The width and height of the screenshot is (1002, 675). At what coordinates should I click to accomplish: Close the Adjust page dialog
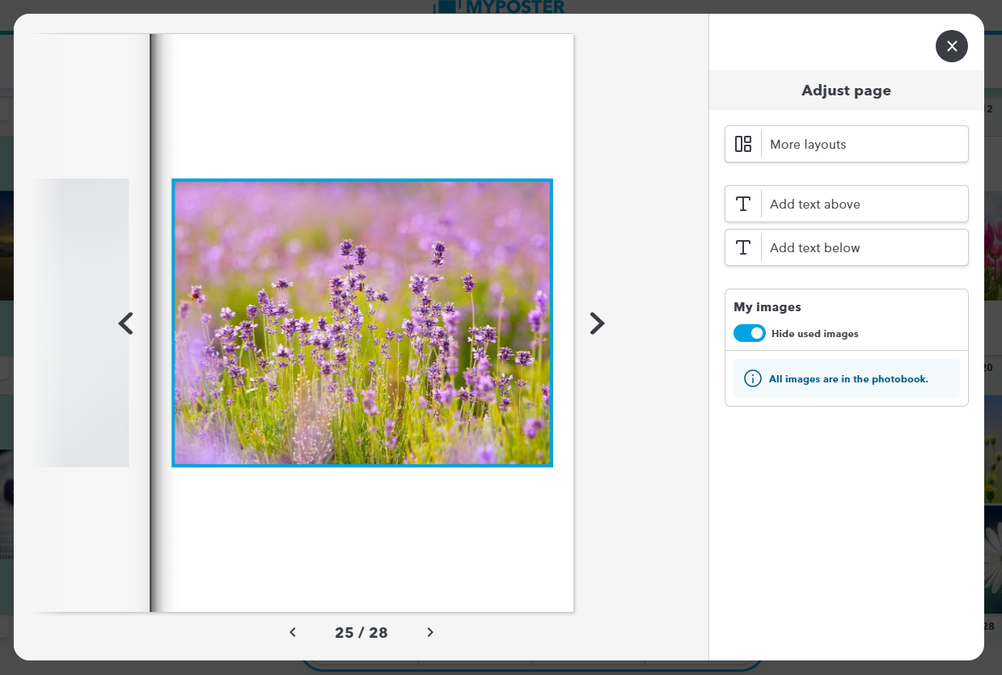[x=951, y=46]
